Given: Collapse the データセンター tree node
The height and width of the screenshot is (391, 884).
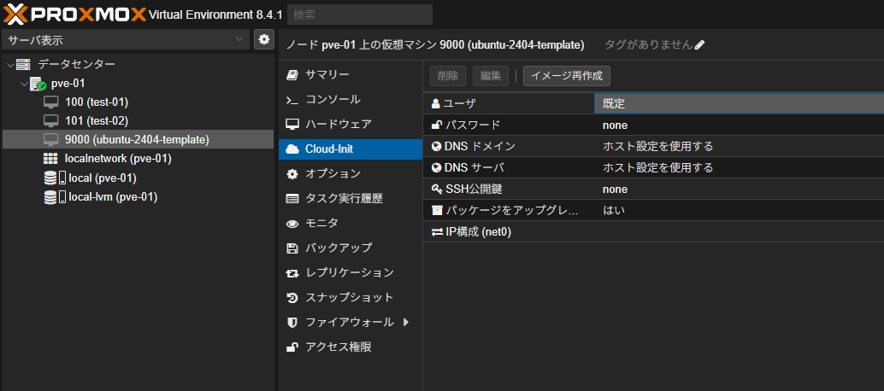Looking at the screenshot, I should (9, 64).
